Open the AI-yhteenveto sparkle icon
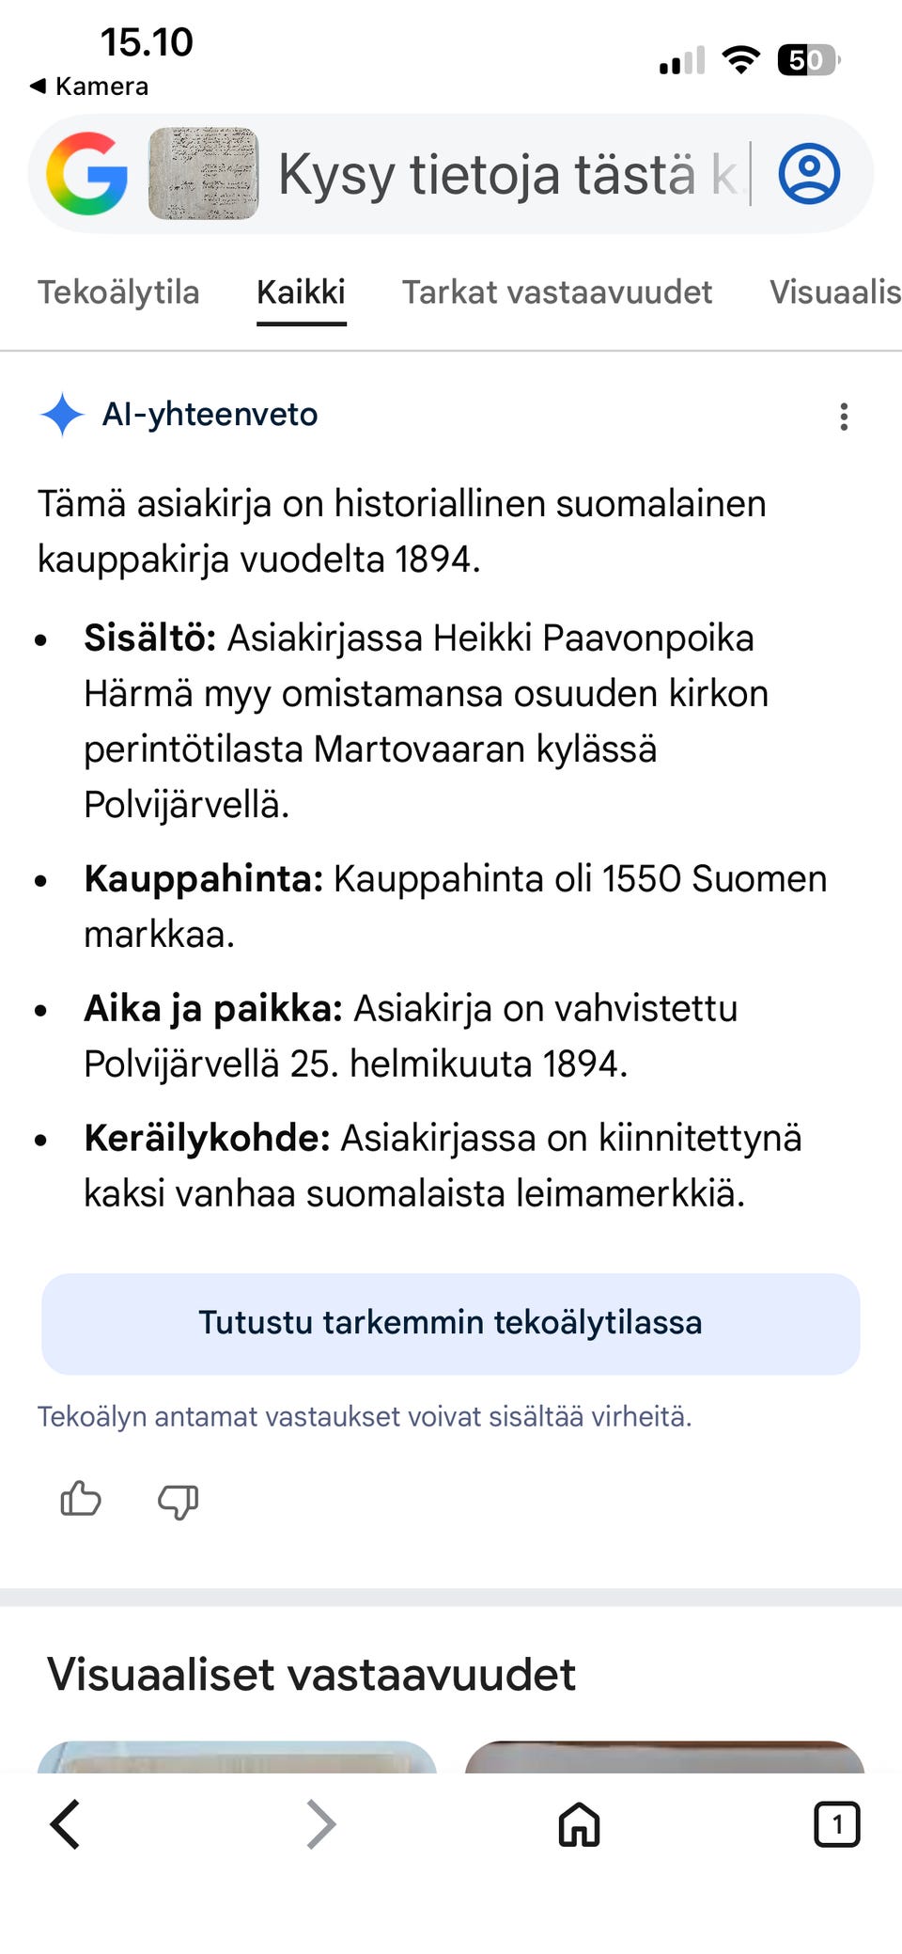The image size is (902, 1954). pyautogui.click(x=62, y=414)
